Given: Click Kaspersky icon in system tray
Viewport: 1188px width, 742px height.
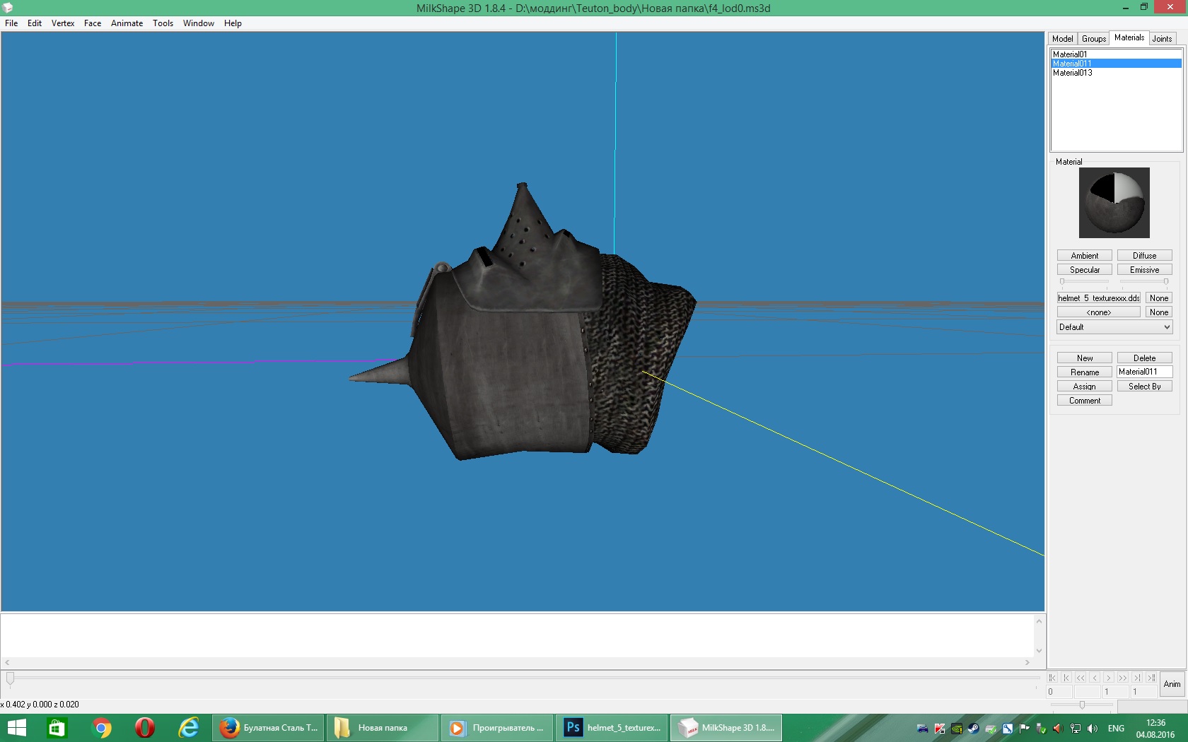Looking at the screenshot, I should click(940, 729).
